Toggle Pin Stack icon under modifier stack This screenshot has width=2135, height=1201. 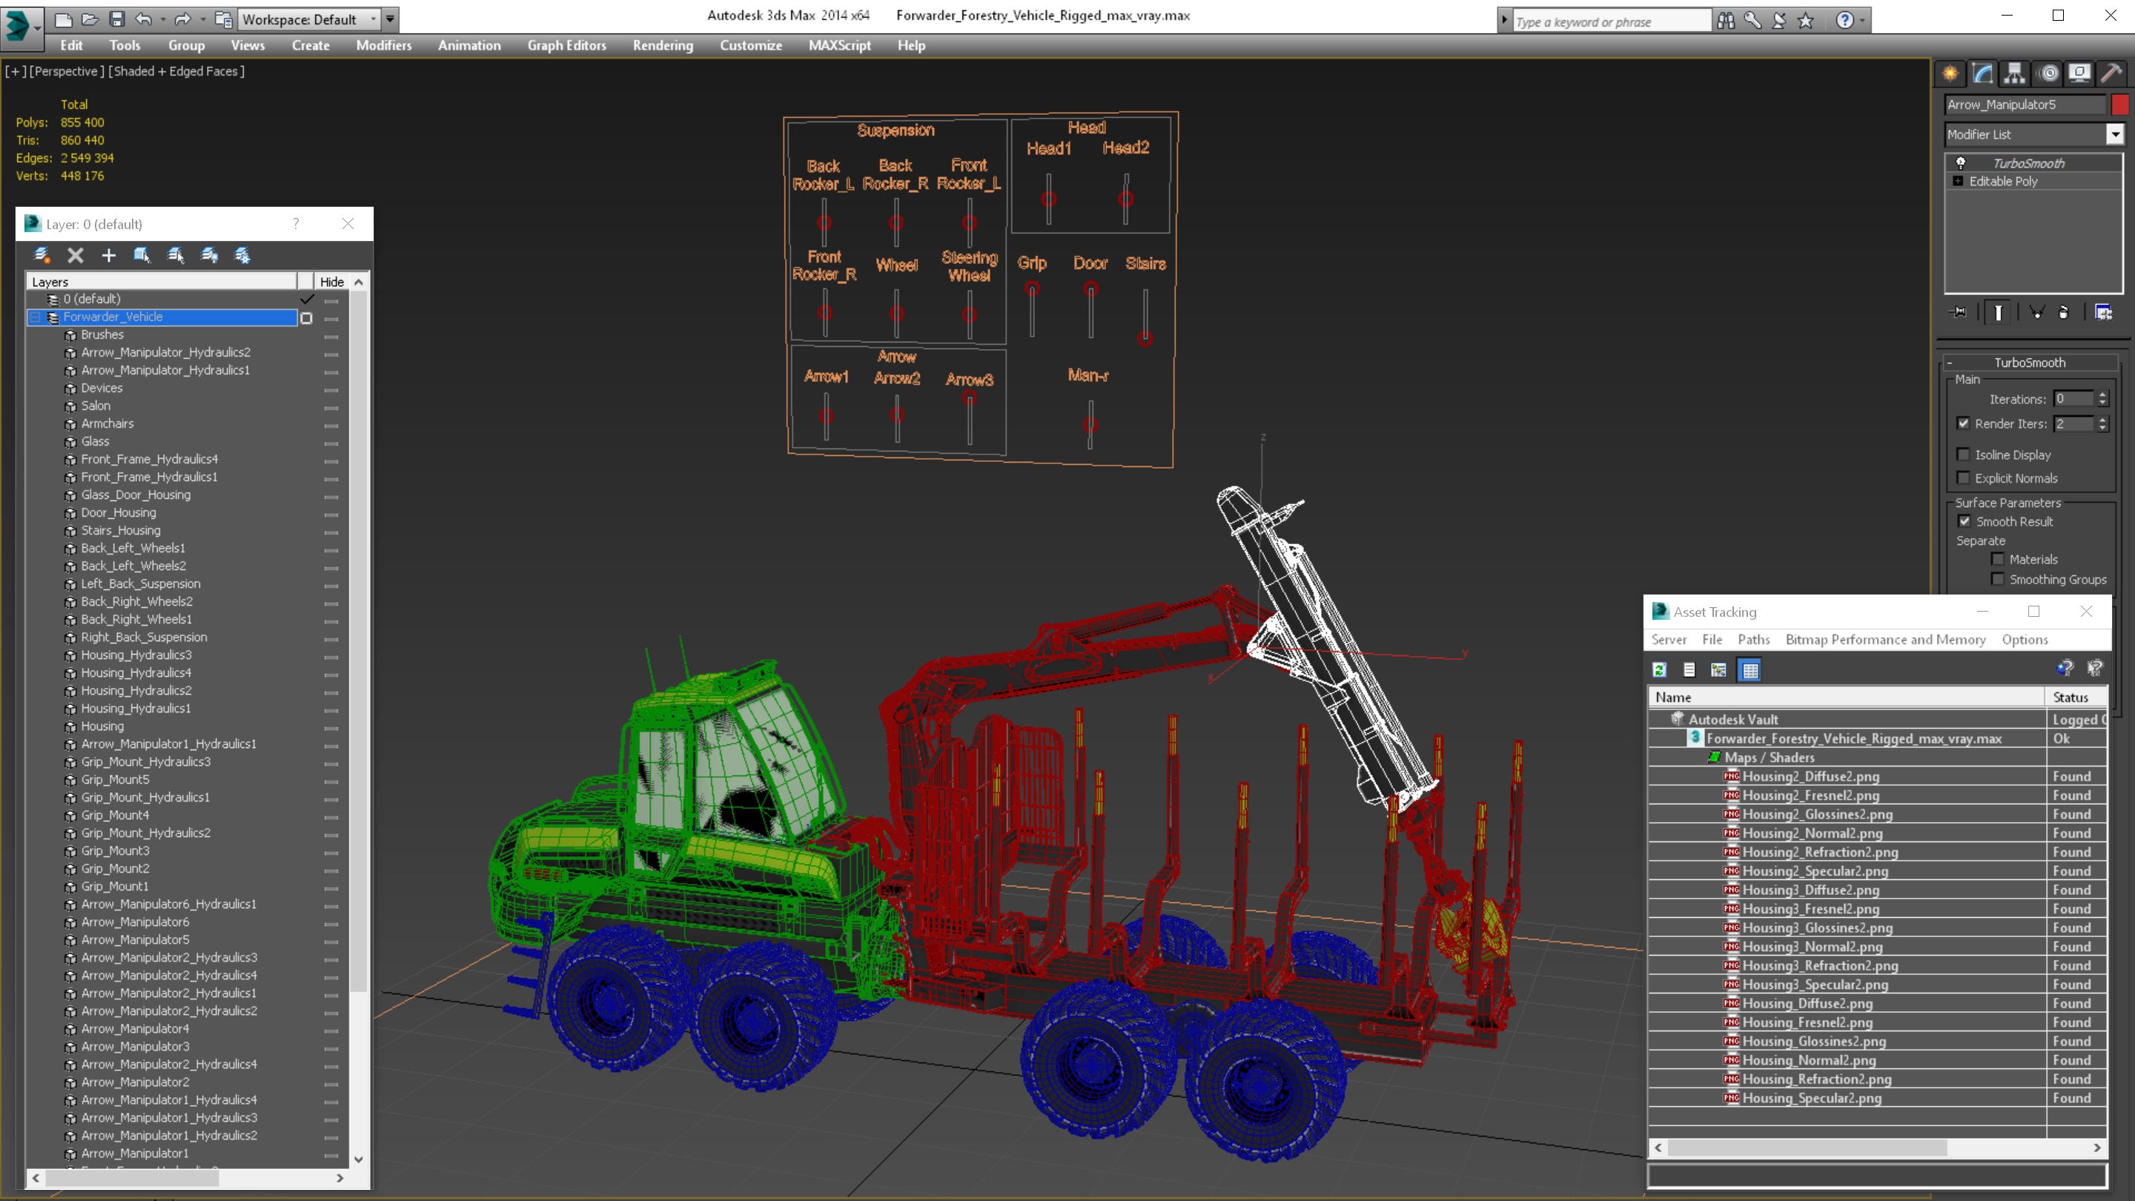click(x=1959, y=312)
